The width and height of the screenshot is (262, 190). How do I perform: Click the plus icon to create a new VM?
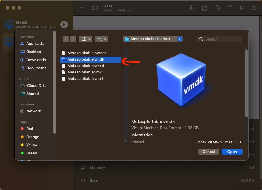coord(82,8)
